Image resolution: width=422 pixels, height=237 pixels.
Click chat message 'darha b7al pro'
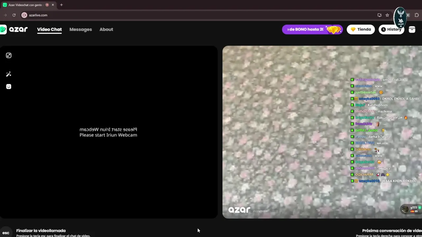[x=379, y=137]
